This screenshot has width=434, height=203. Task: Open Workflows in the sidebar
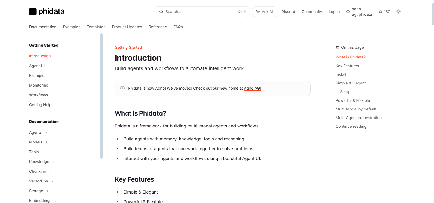tap(39, 95)
